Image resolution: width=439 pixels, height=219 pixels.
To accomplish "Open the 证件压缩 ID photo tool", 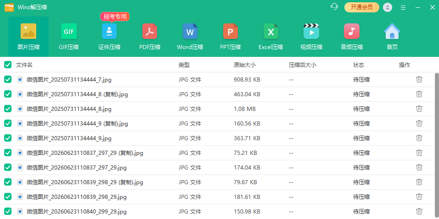I will coord(109,37).
